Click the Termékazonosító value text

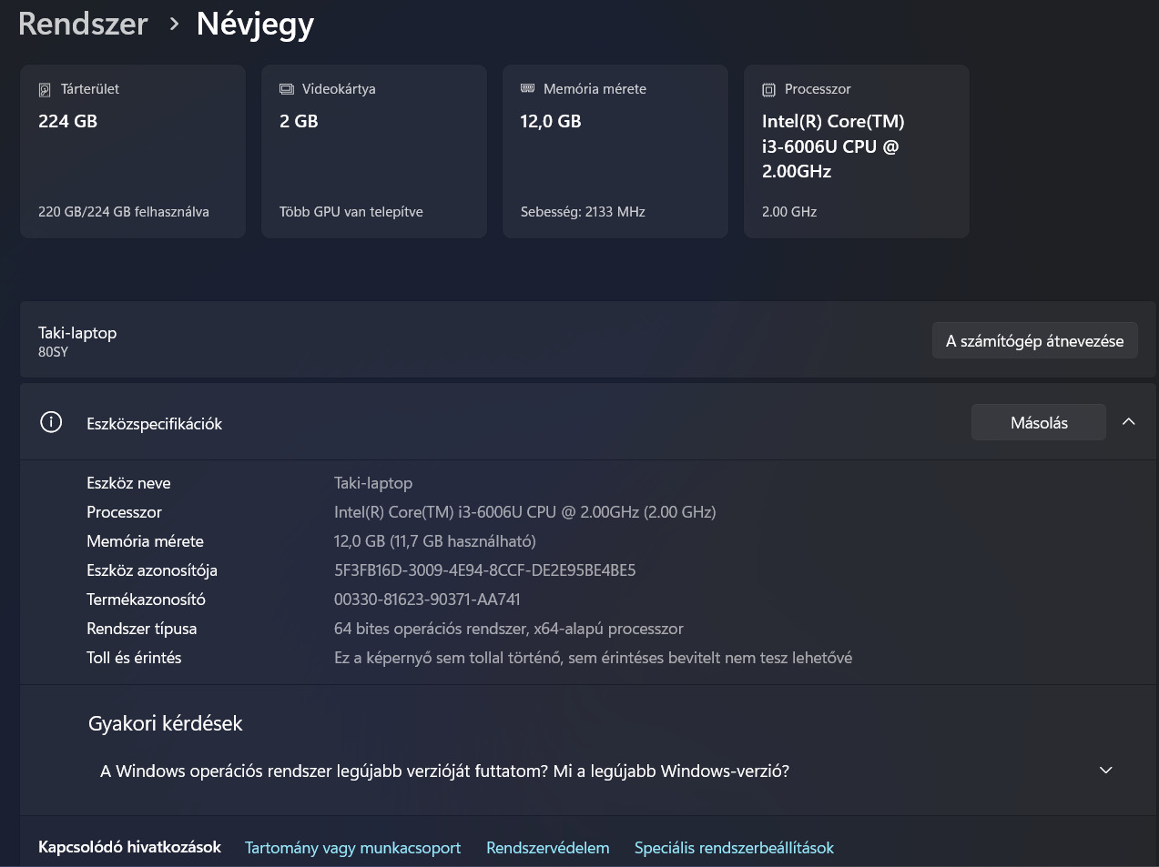tap(427, 600)
